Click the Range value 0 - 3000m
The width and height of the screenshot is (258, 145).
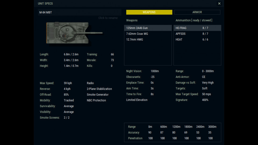208,71
